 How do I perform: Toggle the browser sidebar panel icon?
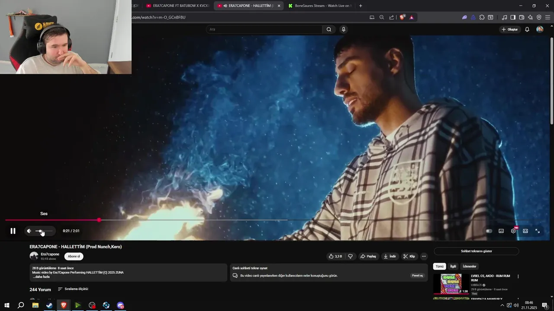pyautogui.click(x=513, y=17)
